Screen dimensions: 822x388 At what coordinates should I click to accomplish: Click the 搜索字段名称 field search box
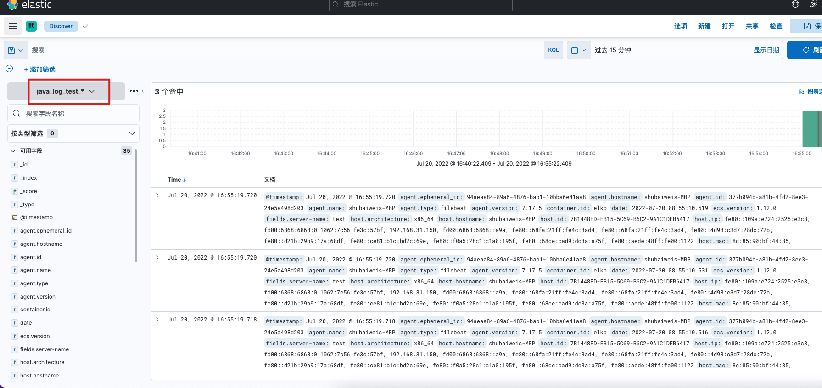pos(73,113)
